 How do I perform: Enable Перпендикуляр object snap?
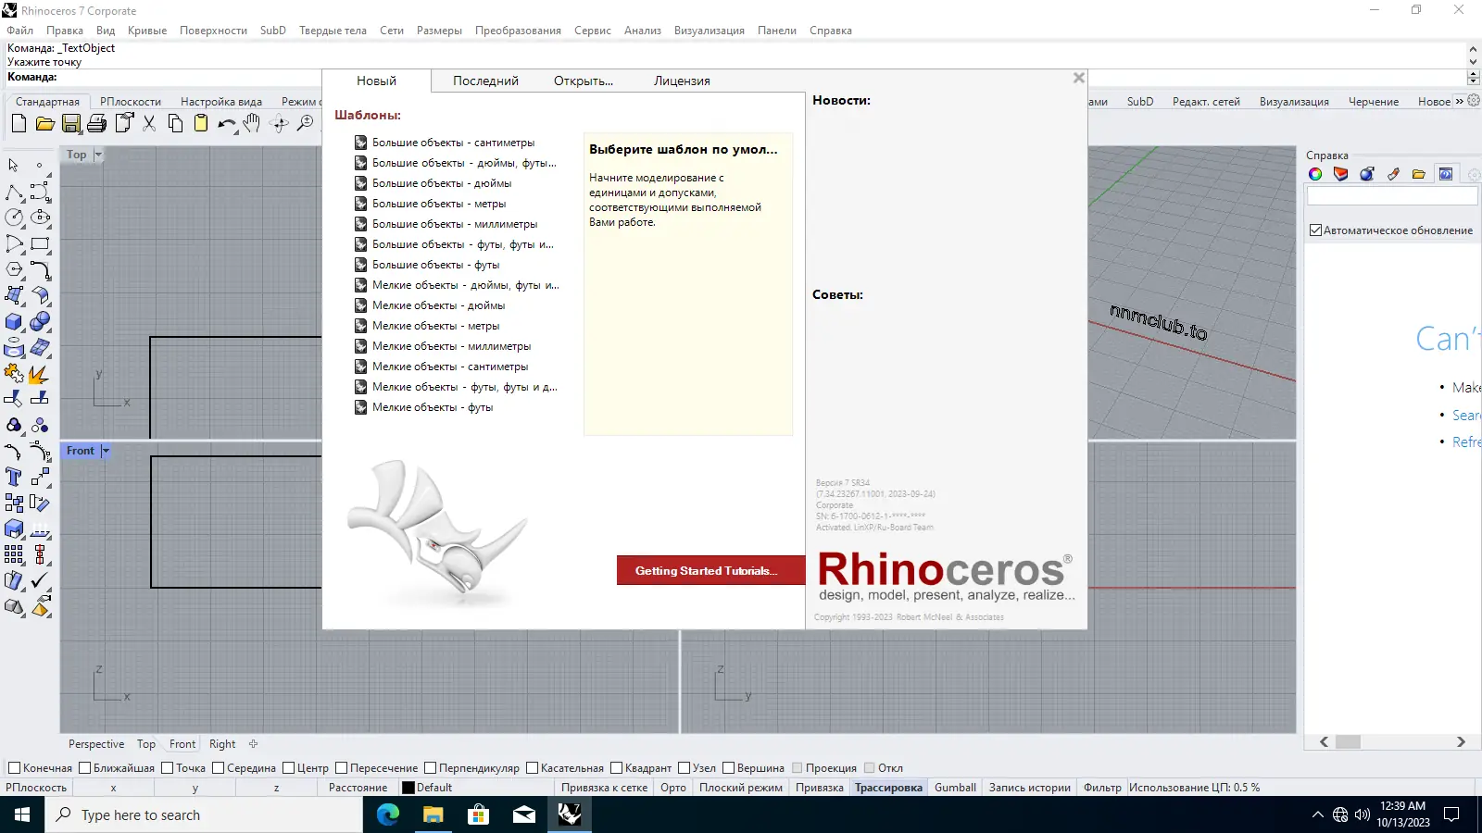pos(430,767)
